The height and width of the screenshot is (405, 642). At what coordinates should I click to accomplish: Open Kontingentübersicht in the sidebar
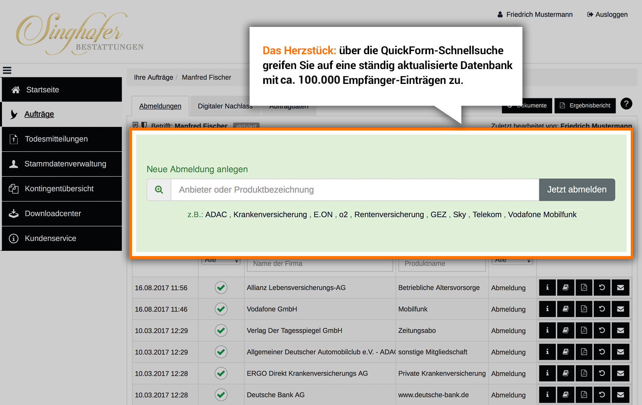[62, 189]
